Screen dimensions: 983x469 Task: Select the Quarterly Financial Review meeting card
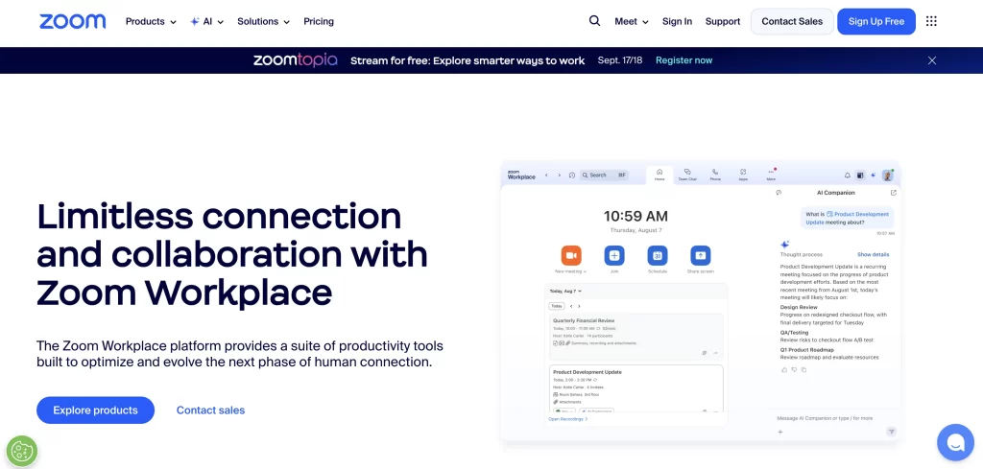pos(636,337)
